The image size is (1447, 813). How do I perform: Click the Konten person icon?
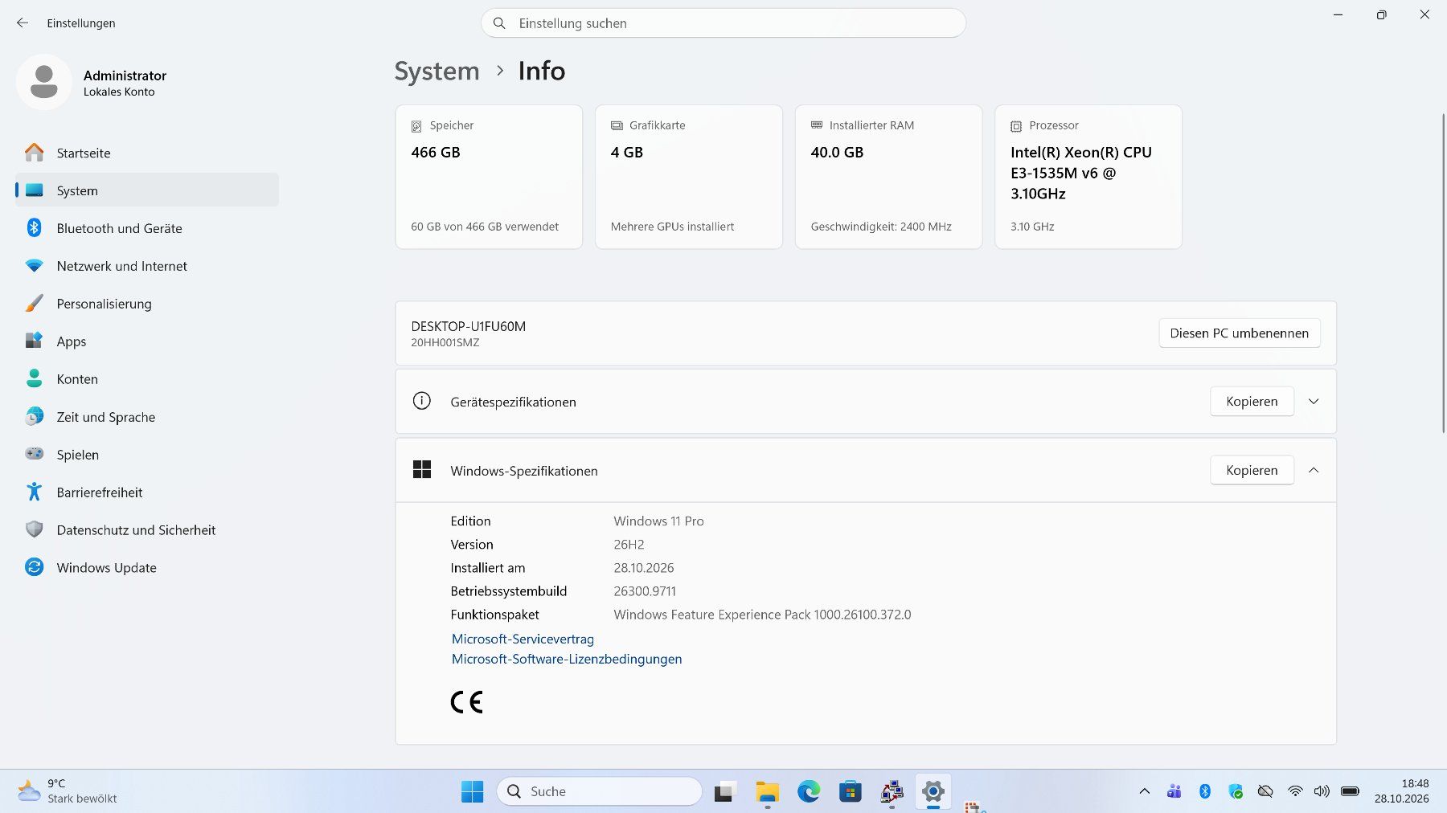click(x=34, y=378)
